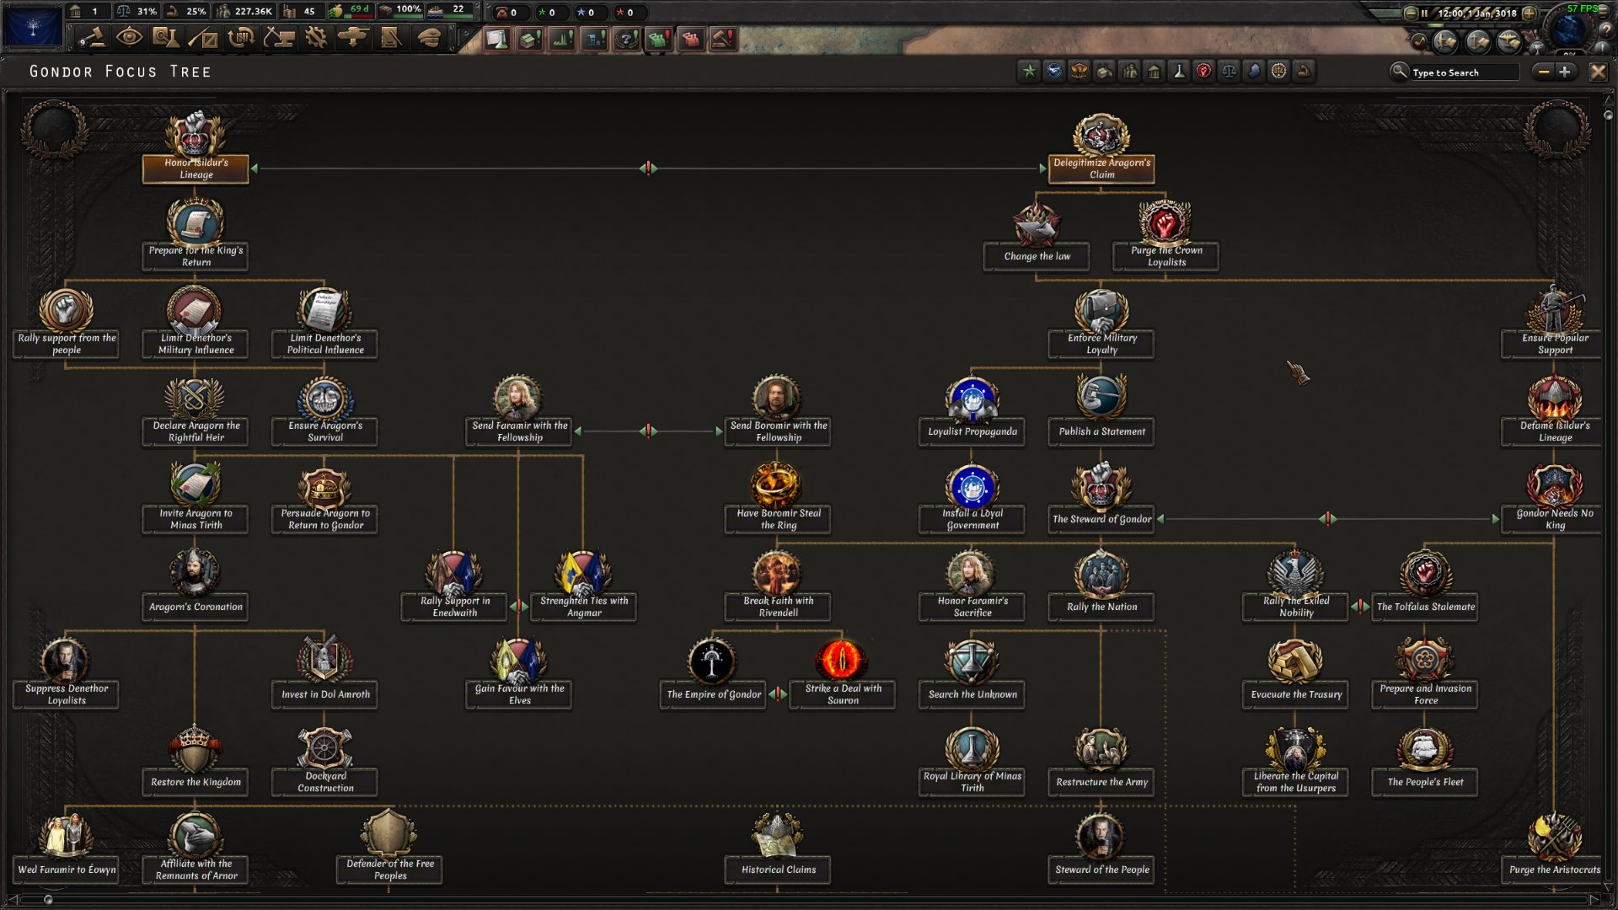Toggle the balance scales focus filter

coord(1229,72)
